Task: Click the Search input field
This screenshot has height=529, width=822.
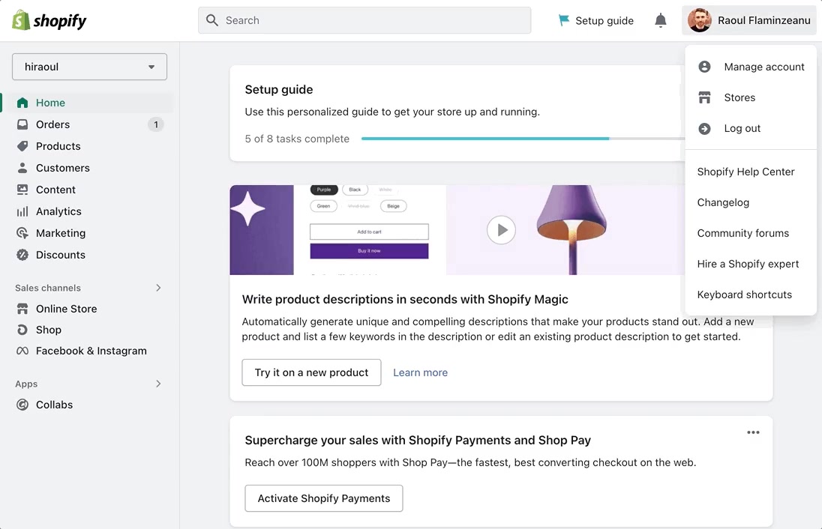Action: pyautogui.click(x=364, y=20)
